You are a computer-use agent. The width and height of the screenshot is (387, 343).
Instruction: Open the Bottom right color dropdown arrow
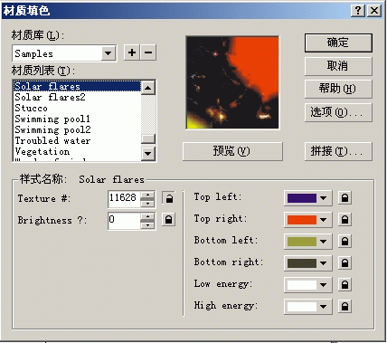(324, 263)
